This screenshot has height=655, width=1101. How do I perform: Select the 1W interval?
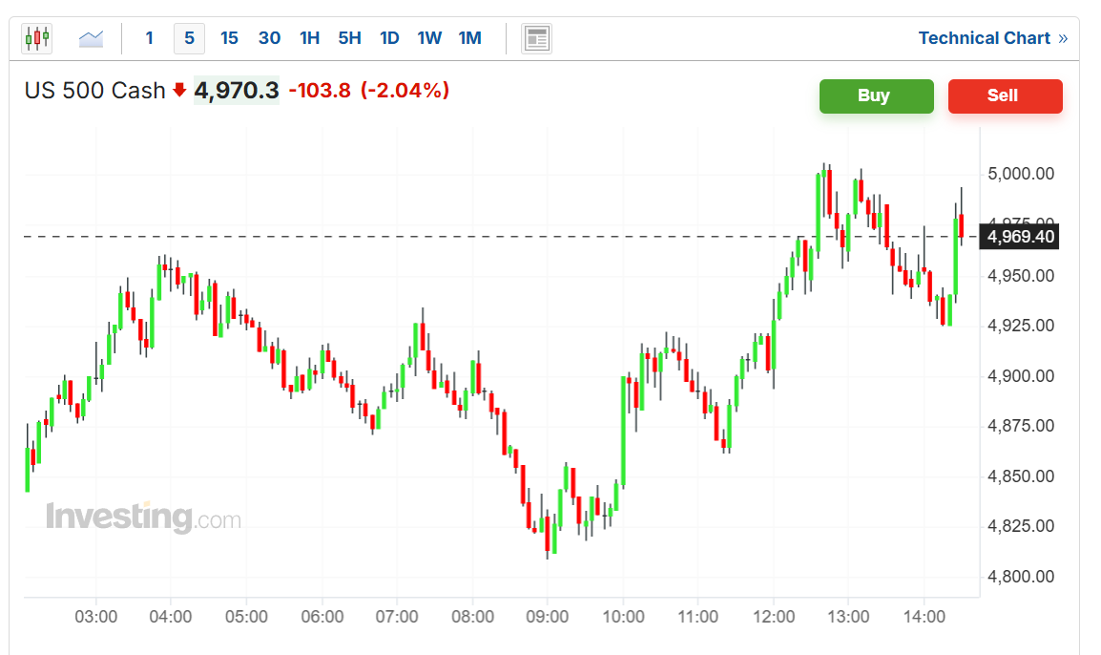coord(429,38)
